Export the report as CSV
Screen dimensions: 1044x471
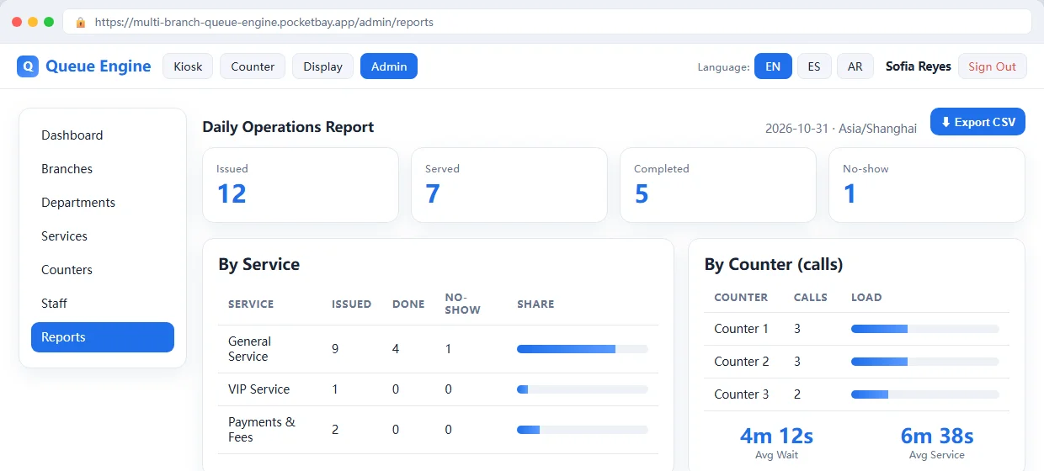click(977, 122)
